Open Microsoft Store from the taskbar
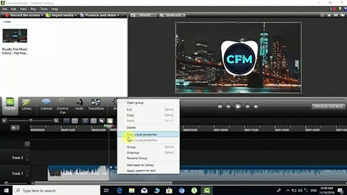347x195 pixels. [x=169, y=190]
